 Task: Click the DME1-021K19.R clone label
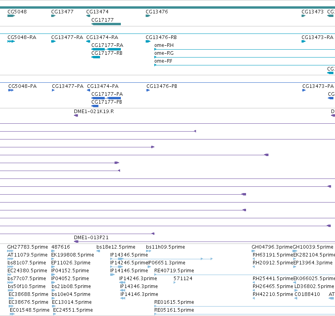pyautogui.click(x=94, y=112)
